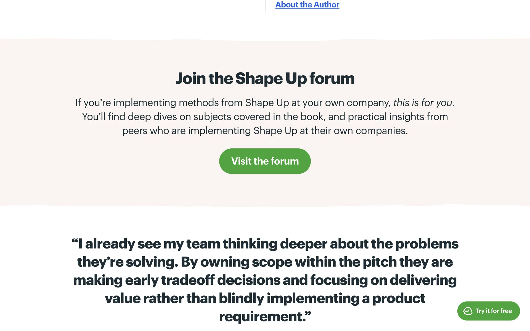Click the testimonial line starting "making early tradeoff"
The height and width of the screenshot is (331, 530).
pyautogui.click(x=265, y=280)
